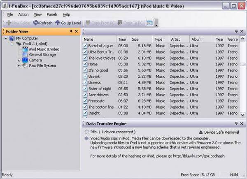Image resolution: width=247 pixels, height=179 pixels.
Task: Click the Raw File System icon
Action: pos(25,66)
